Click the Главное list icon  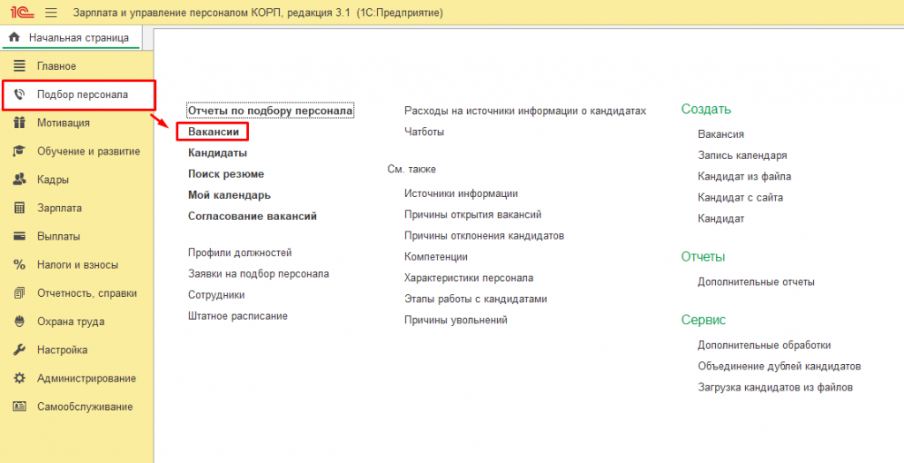pos(19,65)
